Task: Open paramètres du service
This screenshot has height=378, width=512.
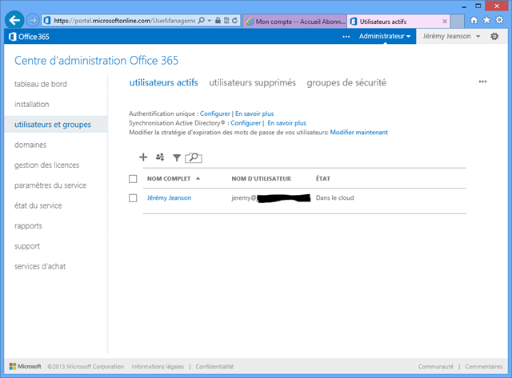Action: (x=50, y=185)
